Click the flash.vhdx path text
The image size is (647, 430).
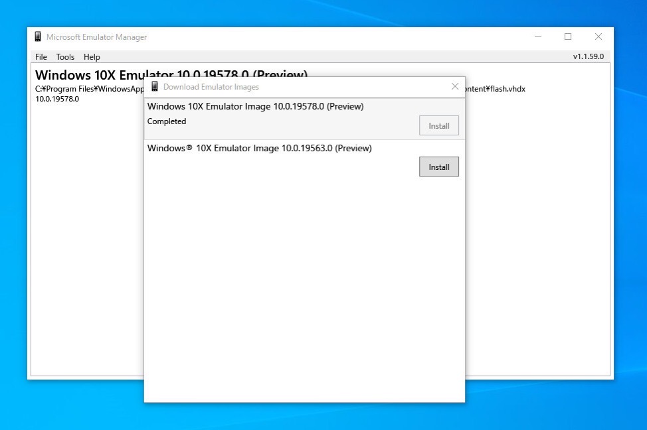click(495, 89)
